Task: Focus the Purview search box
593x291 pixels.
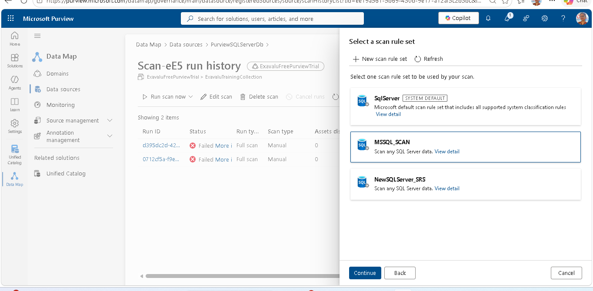Action: [x=272, y=19]
